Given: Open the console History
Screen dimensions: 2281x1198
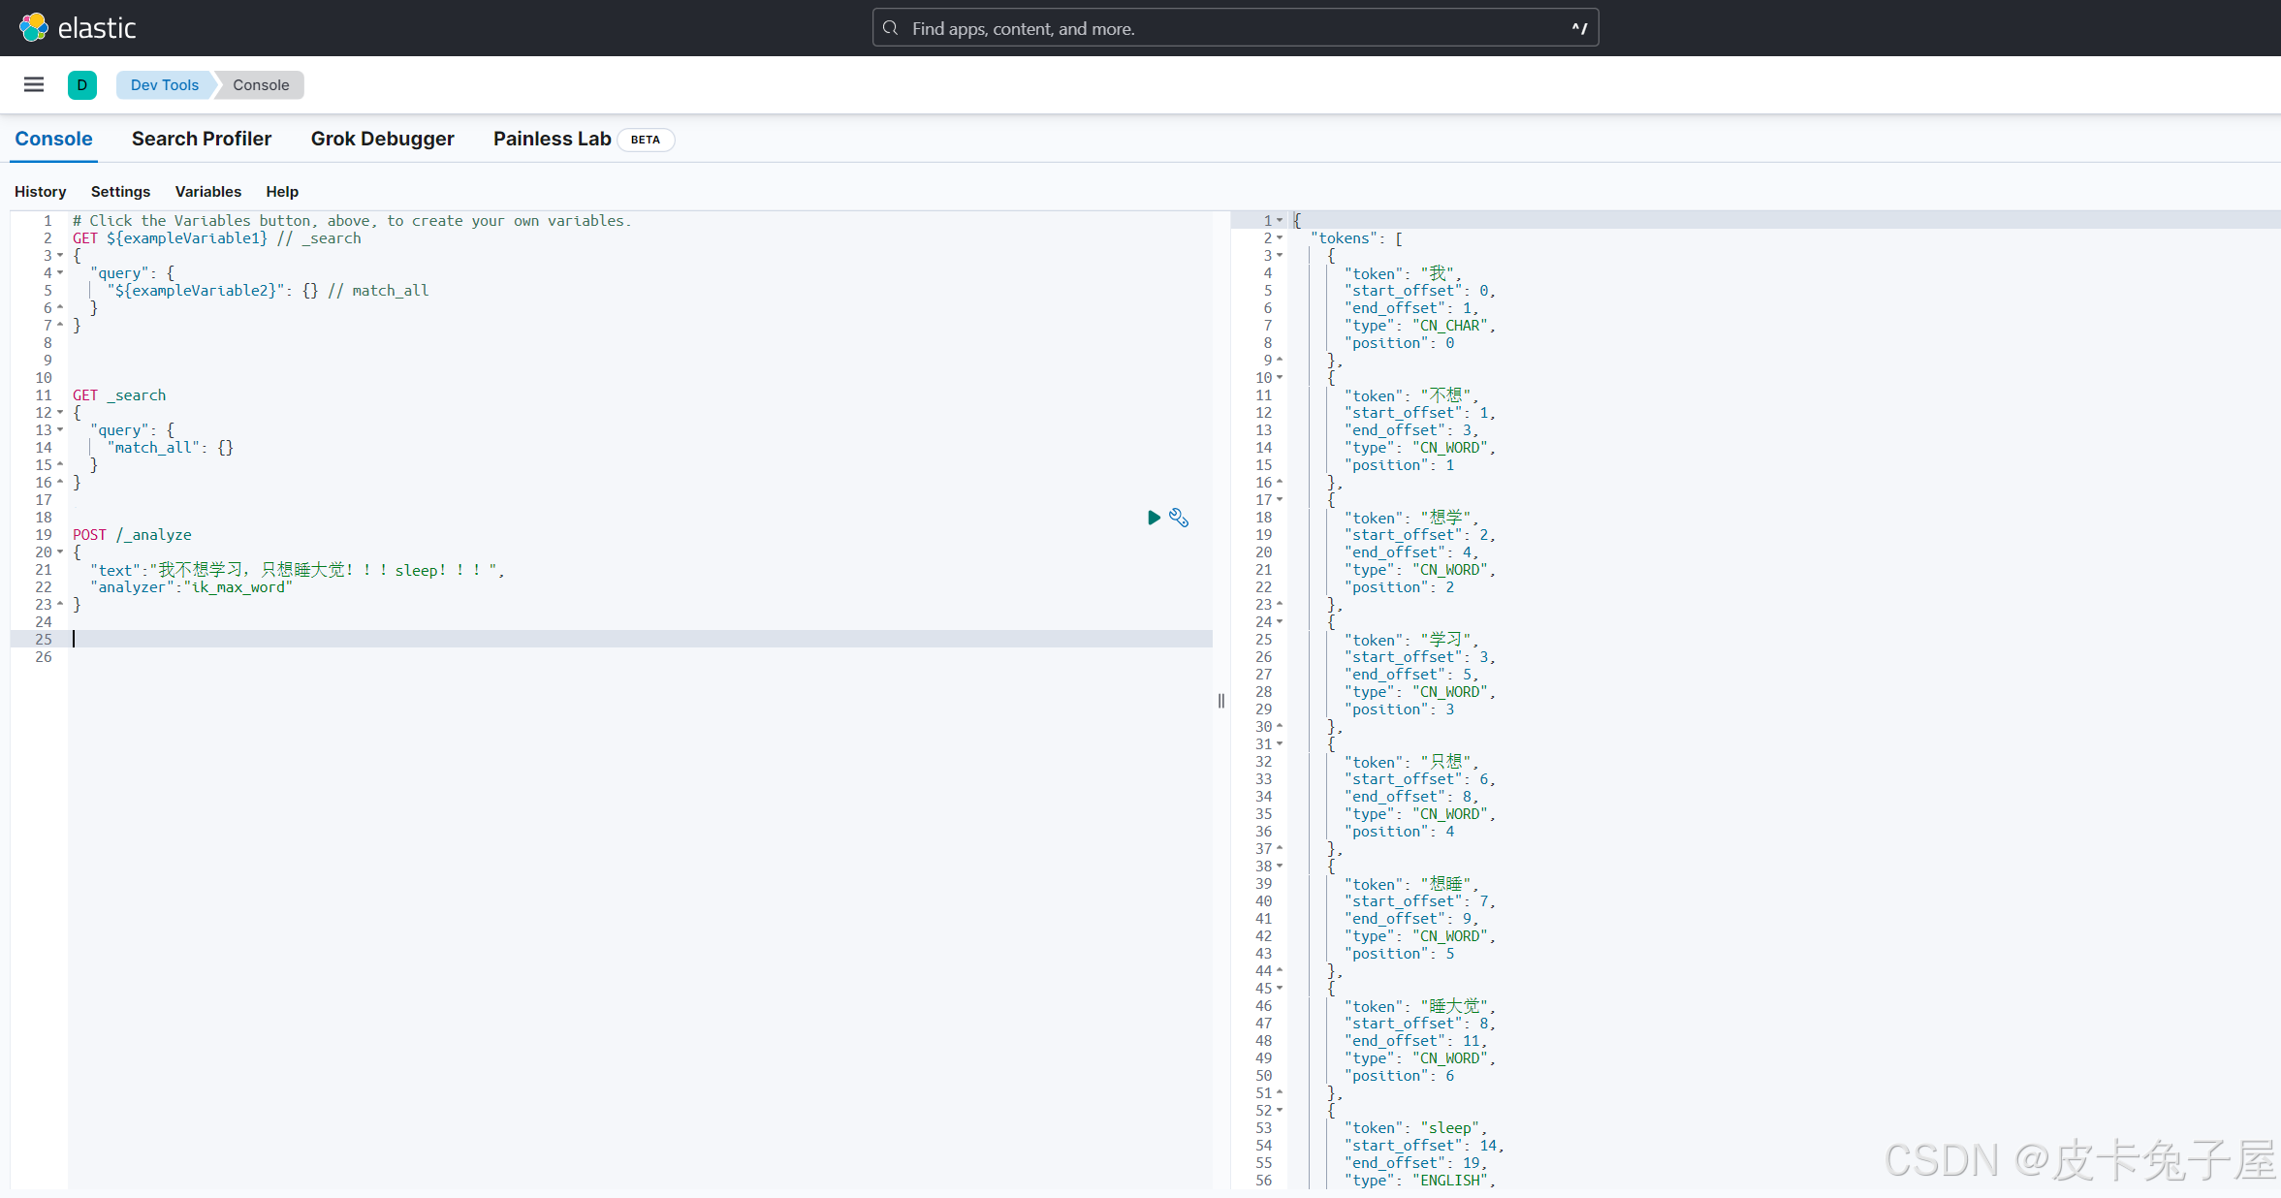Looking at the screenshot, I should (41, 192).
